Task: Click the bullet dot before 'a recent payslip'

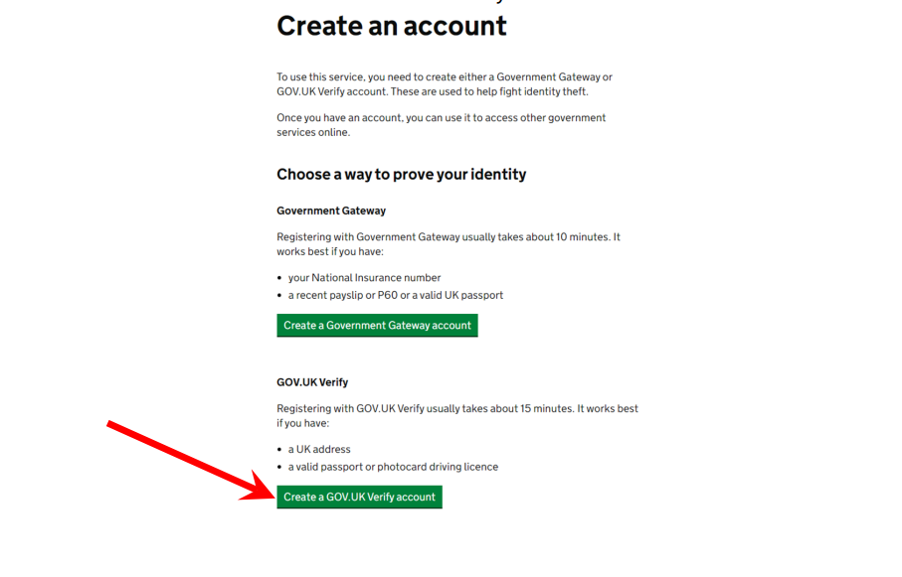Action: coord(280,296)
